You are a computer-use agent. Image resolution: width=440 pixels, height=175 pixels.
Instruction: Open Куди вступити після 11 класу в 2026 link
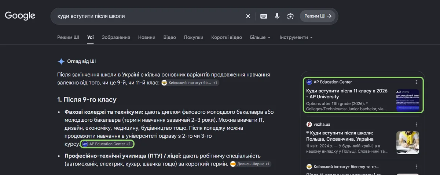(x=347, y=94)
